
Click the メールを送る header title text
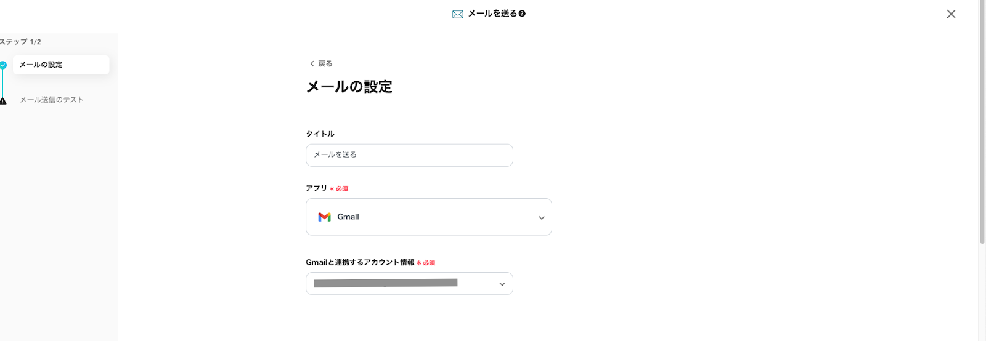point(492,14)
